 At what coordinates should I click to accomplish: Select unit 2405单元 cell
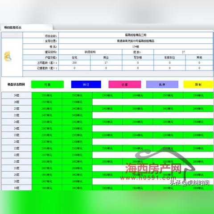pyautogui.click(x=168, y=109)
